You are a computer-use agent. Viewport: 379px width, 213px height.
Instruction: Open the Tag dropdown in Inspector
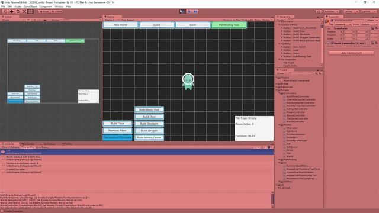[x=343, y=24]
